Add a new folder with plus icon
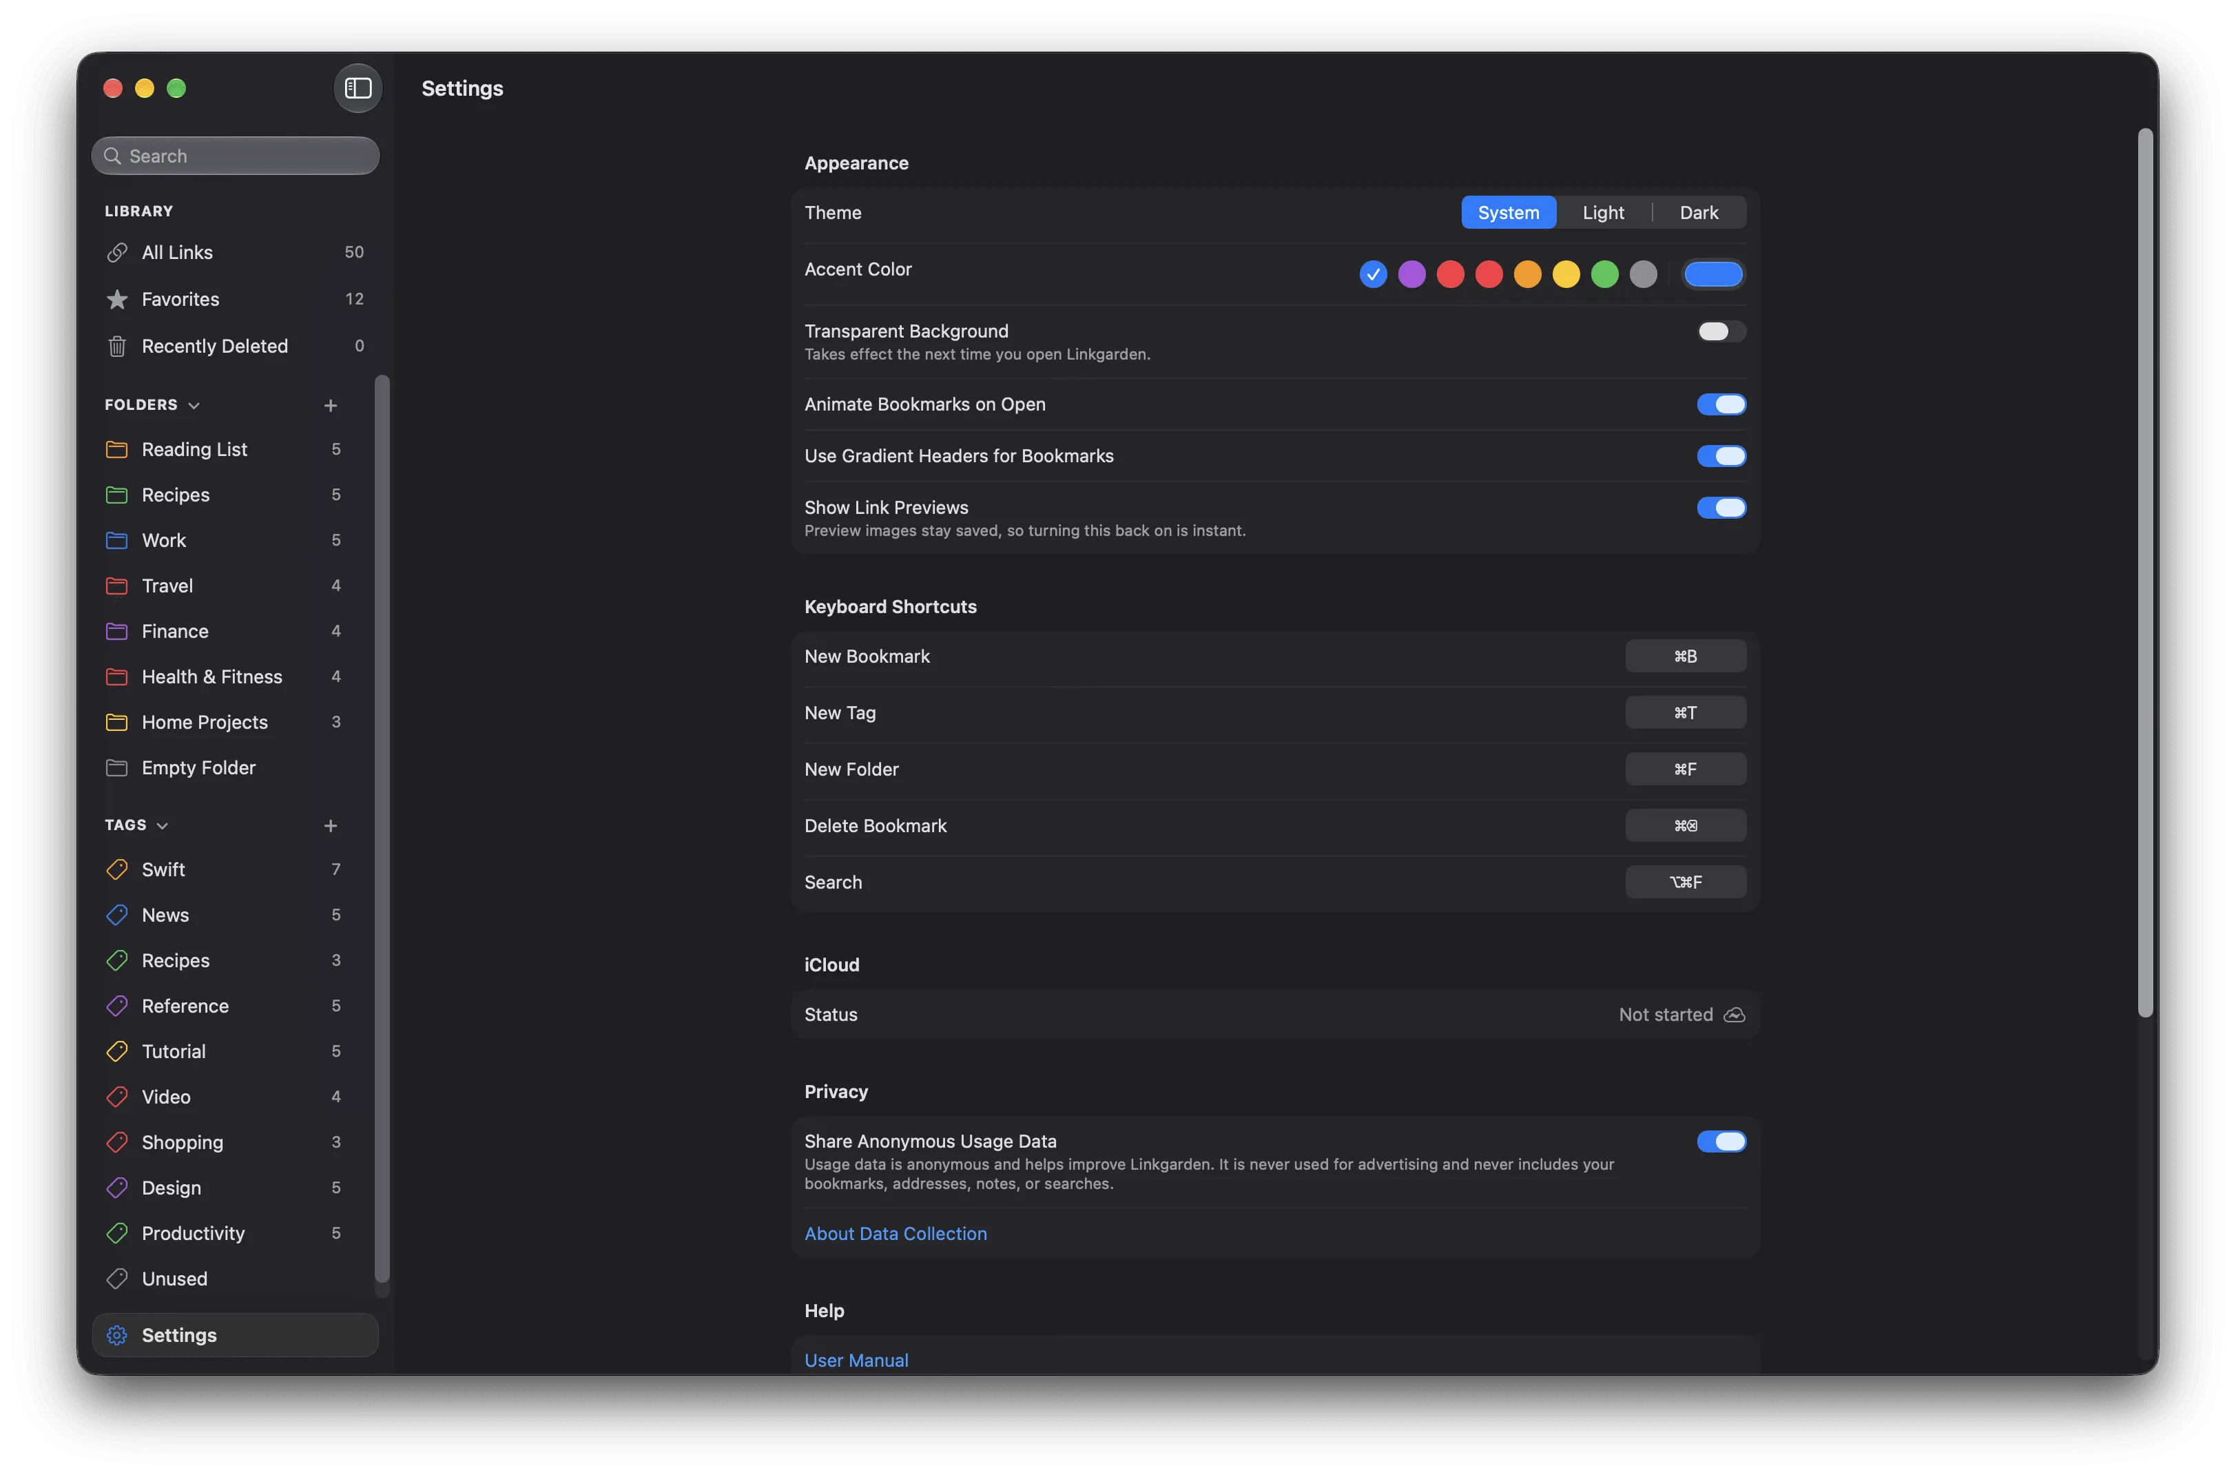 pos(331,405)
